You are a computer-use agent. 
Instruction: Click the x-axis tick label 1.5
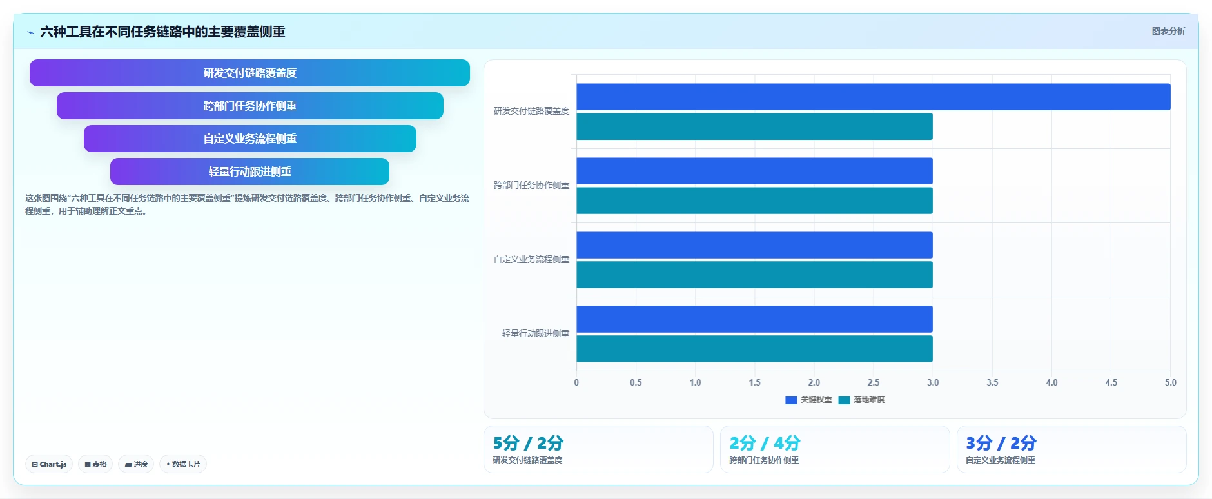[754, 382]
